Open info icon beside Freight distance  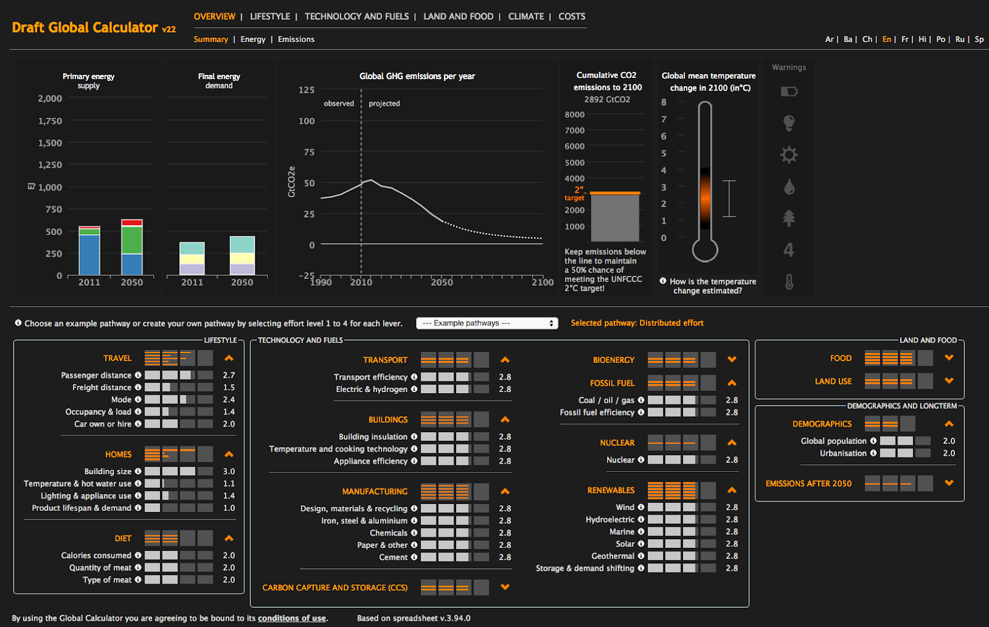click(138, 388)
